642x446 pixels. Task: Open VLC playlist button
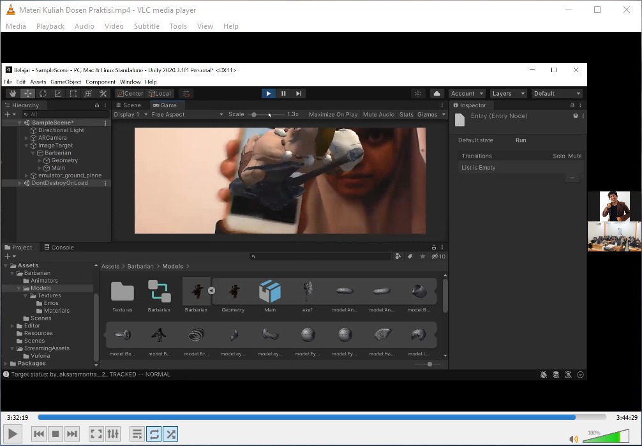click(137, 434)
